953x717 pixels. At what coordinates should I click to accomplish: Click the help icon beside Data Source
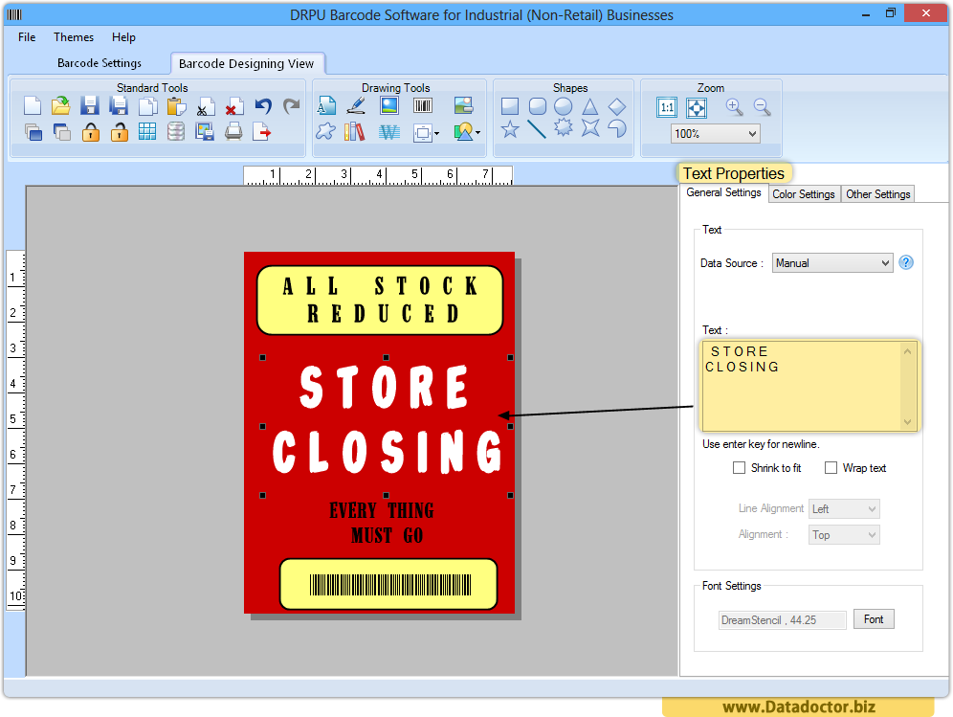[x=906, y=262]
